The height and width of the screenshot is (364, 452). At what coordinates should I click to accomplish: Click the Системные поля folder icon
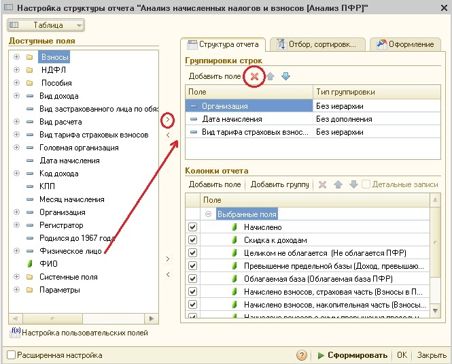pos(29,277)
